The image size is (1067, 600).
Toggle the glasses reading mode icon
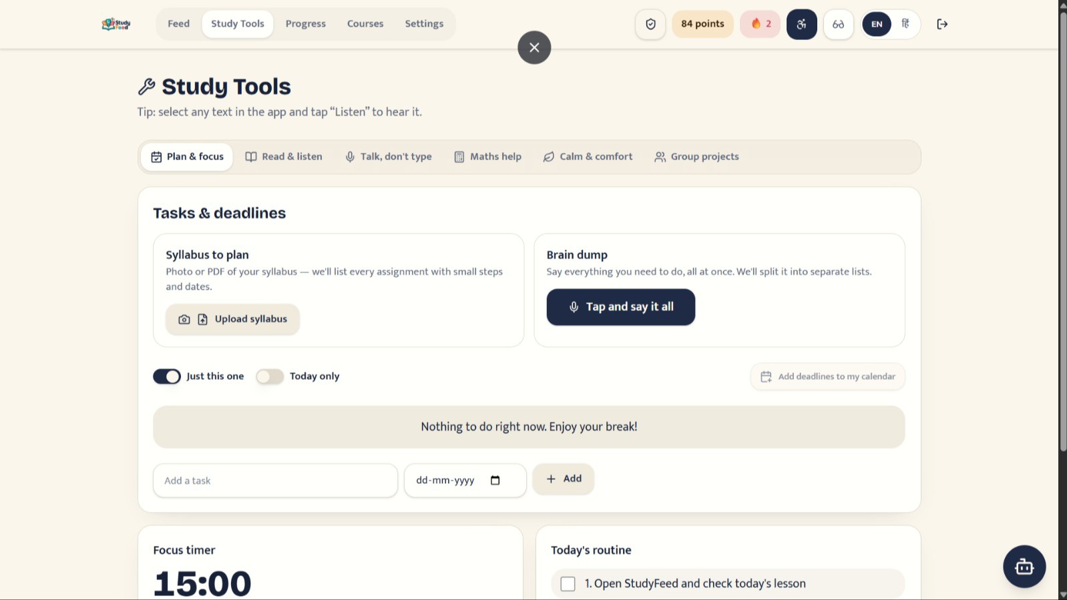pyautogui.click(x=839, y=24)
